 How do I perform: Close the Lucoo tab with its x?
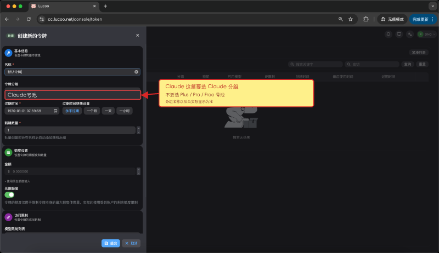click(94, 6)
